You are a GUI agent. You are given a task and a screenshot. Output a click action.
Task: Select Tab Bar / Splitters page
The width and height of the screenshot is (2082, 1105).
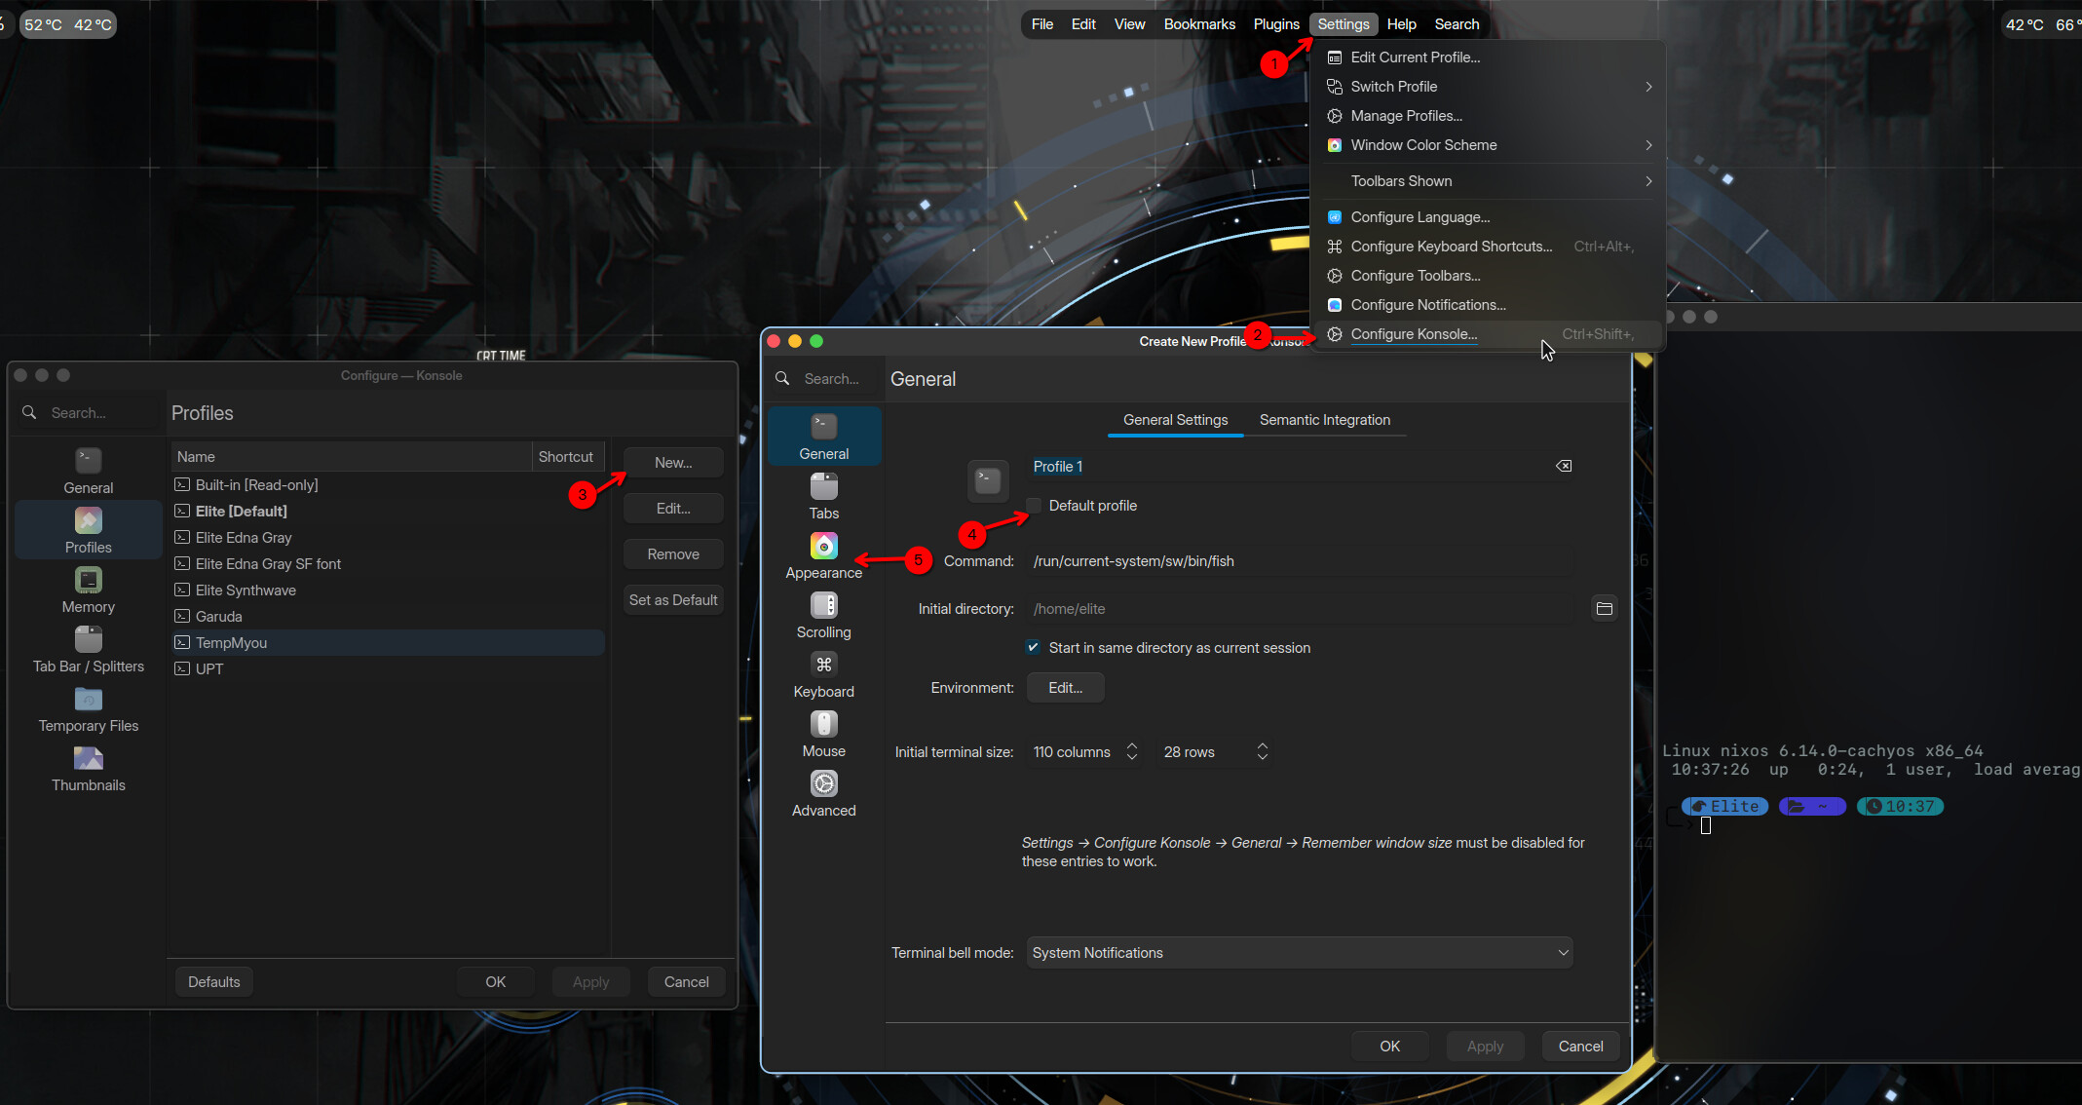(x=88, y=649)
